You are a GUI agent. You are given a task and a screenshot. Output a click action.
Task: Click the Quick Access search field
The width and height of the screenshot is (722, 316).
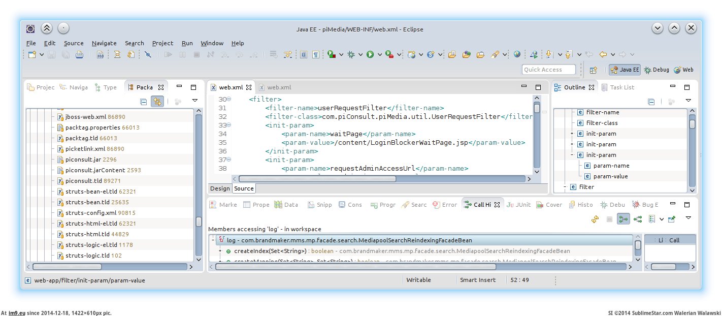pyautogui.click(x=548, y=70)
